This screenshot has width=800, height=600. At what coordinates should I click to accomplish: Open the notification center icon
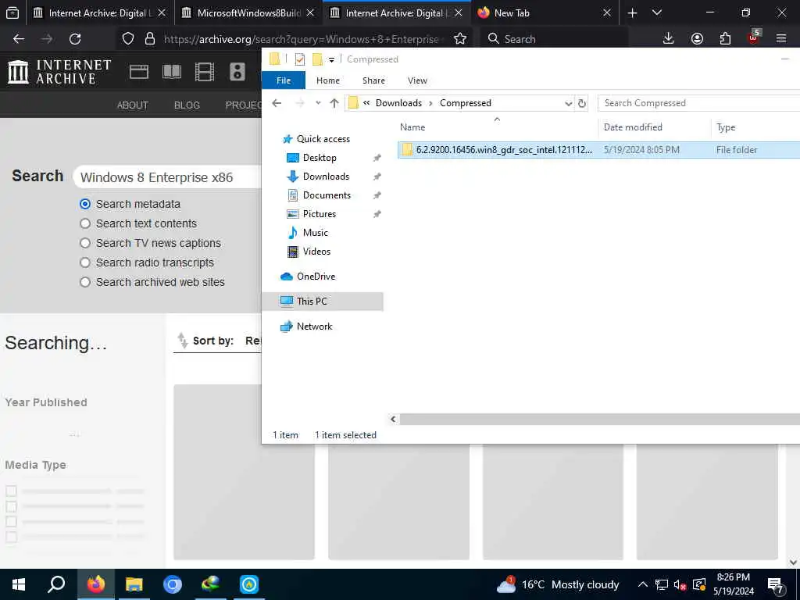[x=776, y=584]
